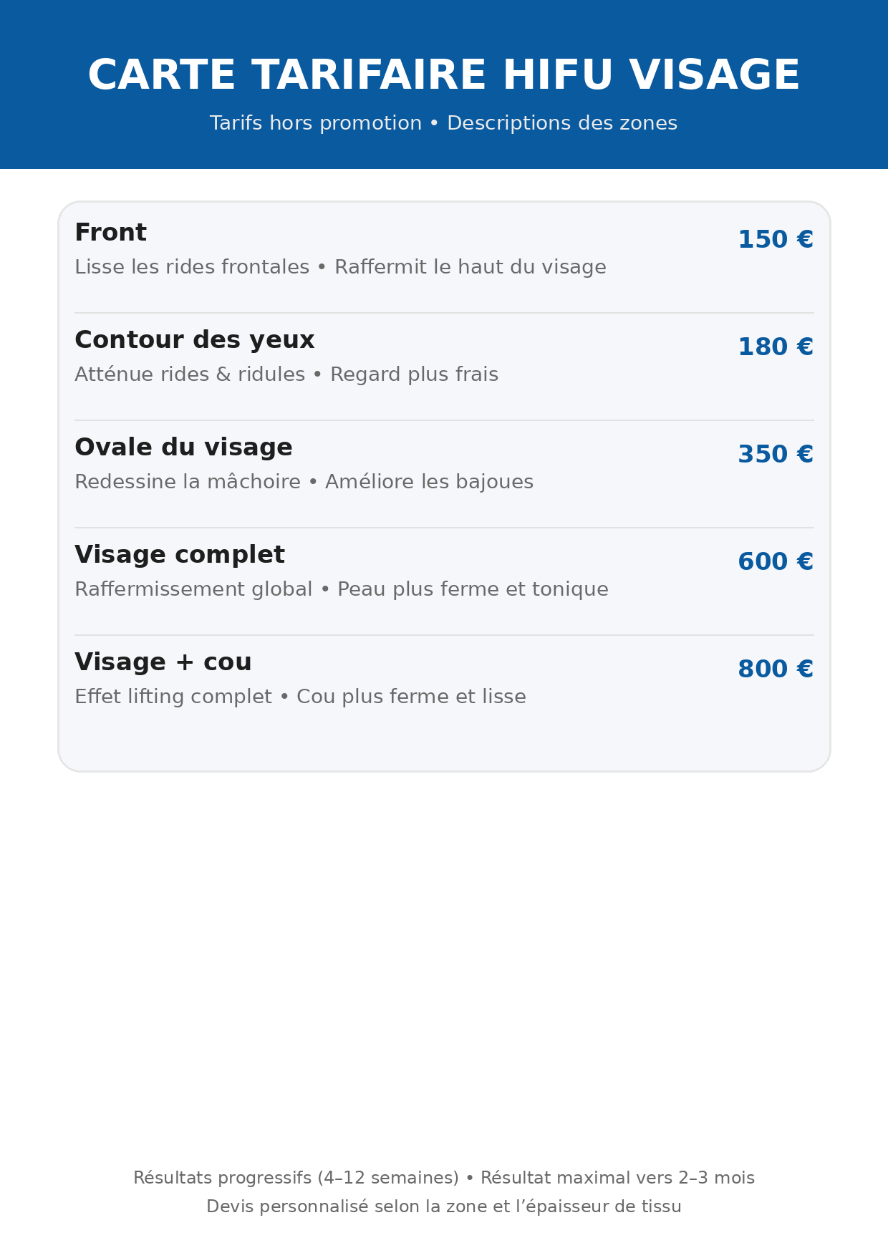Click the 'Résultats progressifs (4–12 semaines)' footer note
The width and height of the screenshot is (888, 1253).
point(444,1178)
